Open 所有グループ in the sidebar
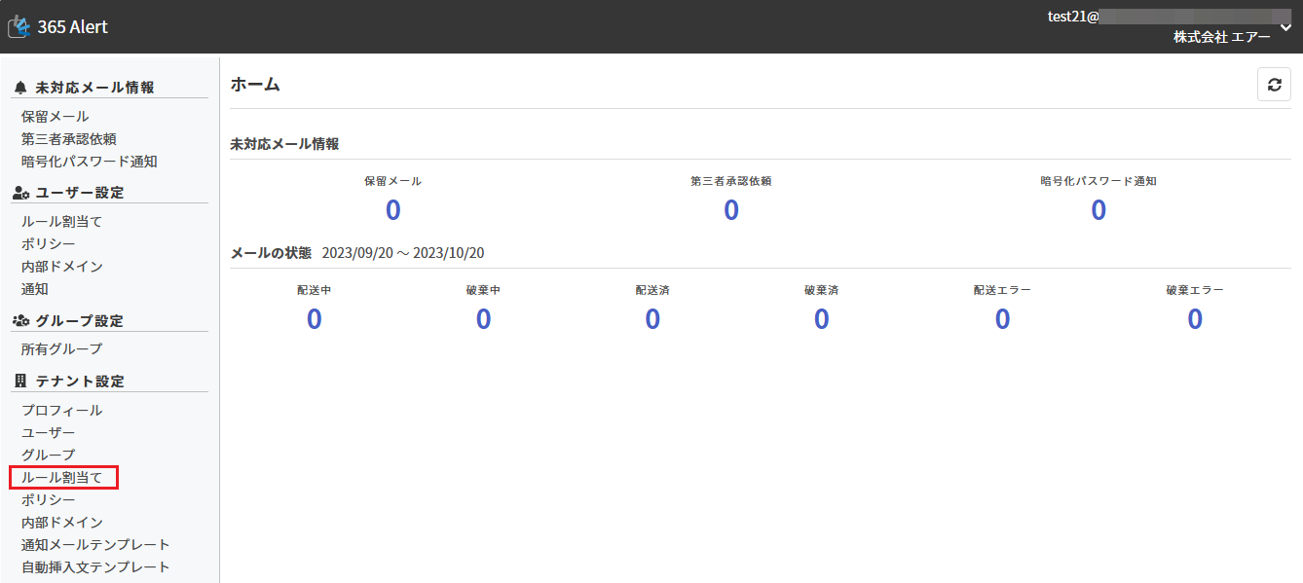Image resolution: width=1303 pixels, height=583 pixels. (x=61, y=348)
